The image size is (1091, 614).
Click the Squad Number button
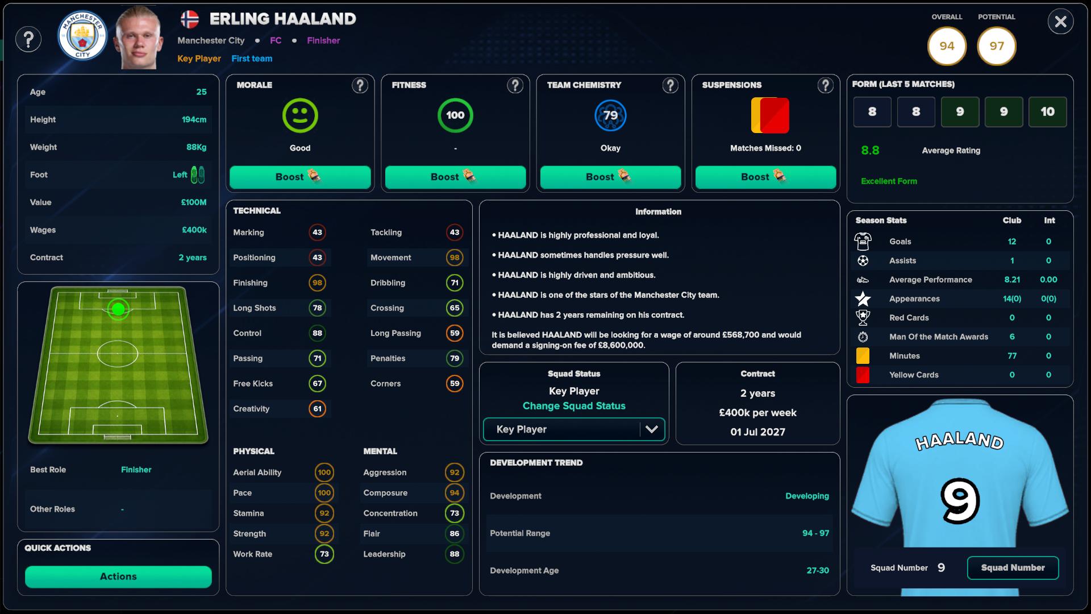pyautogui.click(x=1013, y=568)
